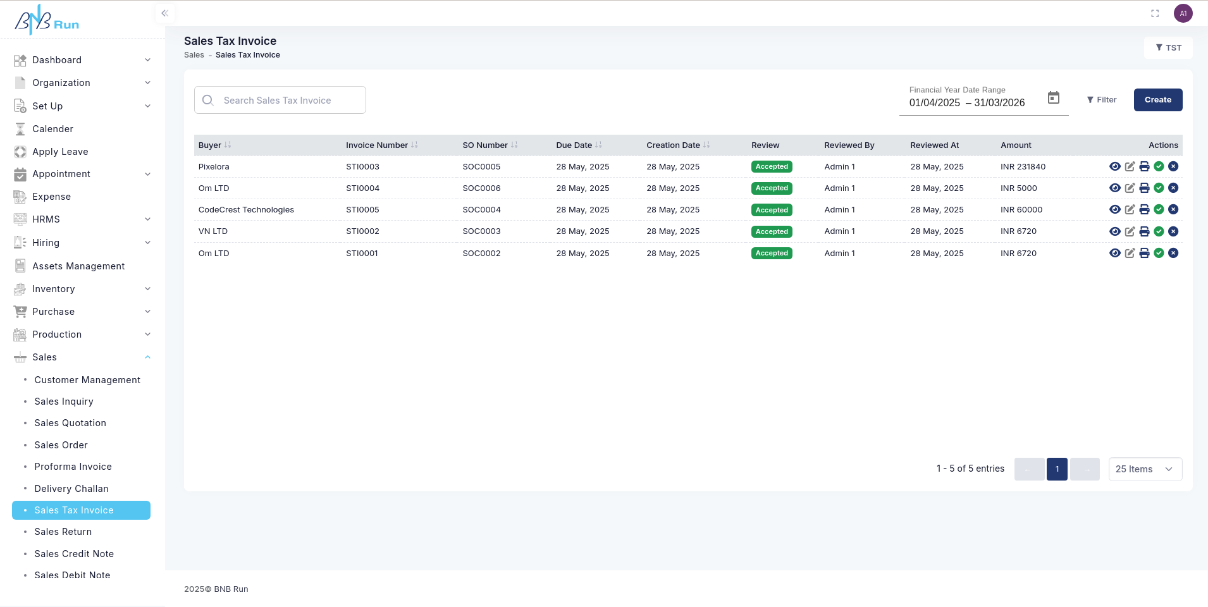Expand the Inventory menu
Viewport: 1208px width, 607px height.
point(82,289)
